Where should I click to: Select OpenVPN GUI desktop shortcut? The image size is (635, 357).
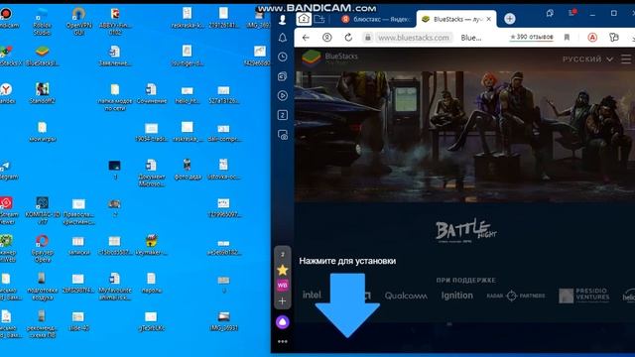click(x=78, y=21)
